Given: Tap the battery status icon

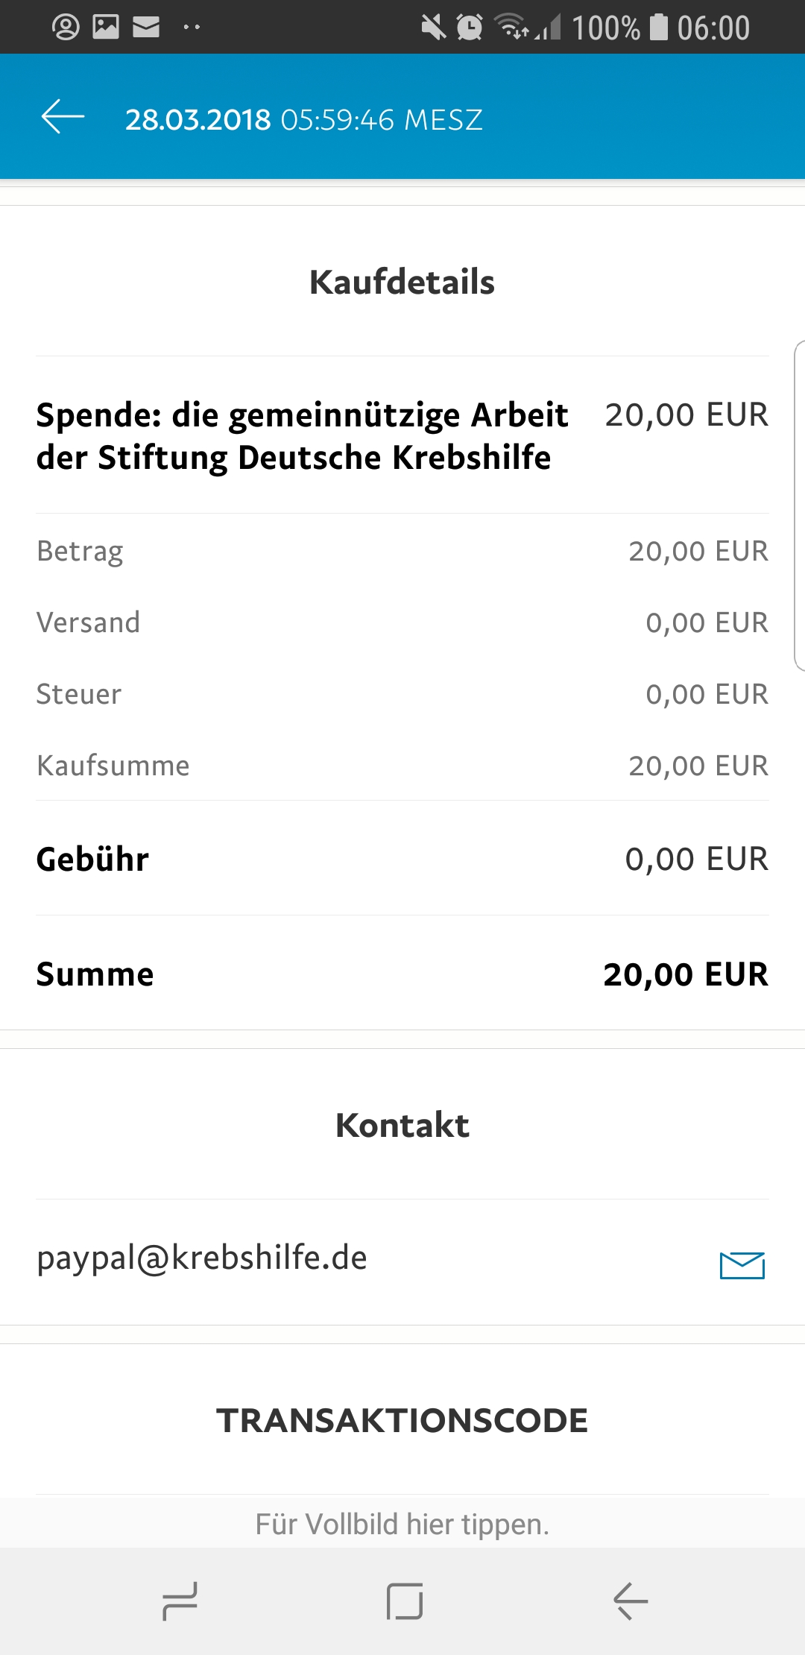Looking at the screenshot, I should (x=659, y=28).
